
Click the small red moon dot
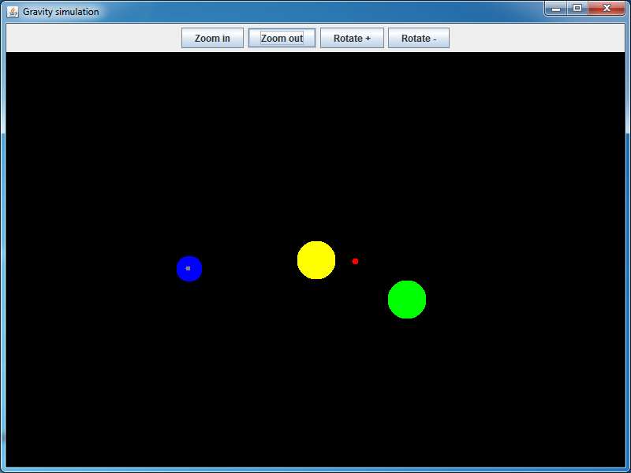(x=355, y=262)
